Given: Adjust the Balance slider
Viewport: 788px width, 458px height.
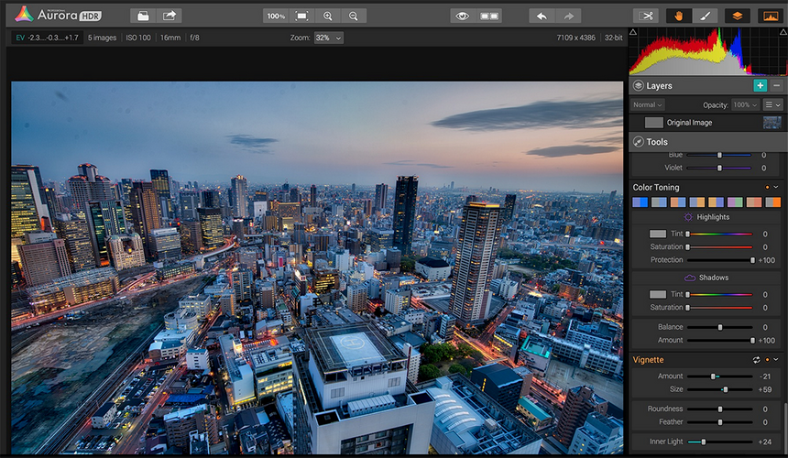Looking at the screenshot, I should tap(719, 327).
